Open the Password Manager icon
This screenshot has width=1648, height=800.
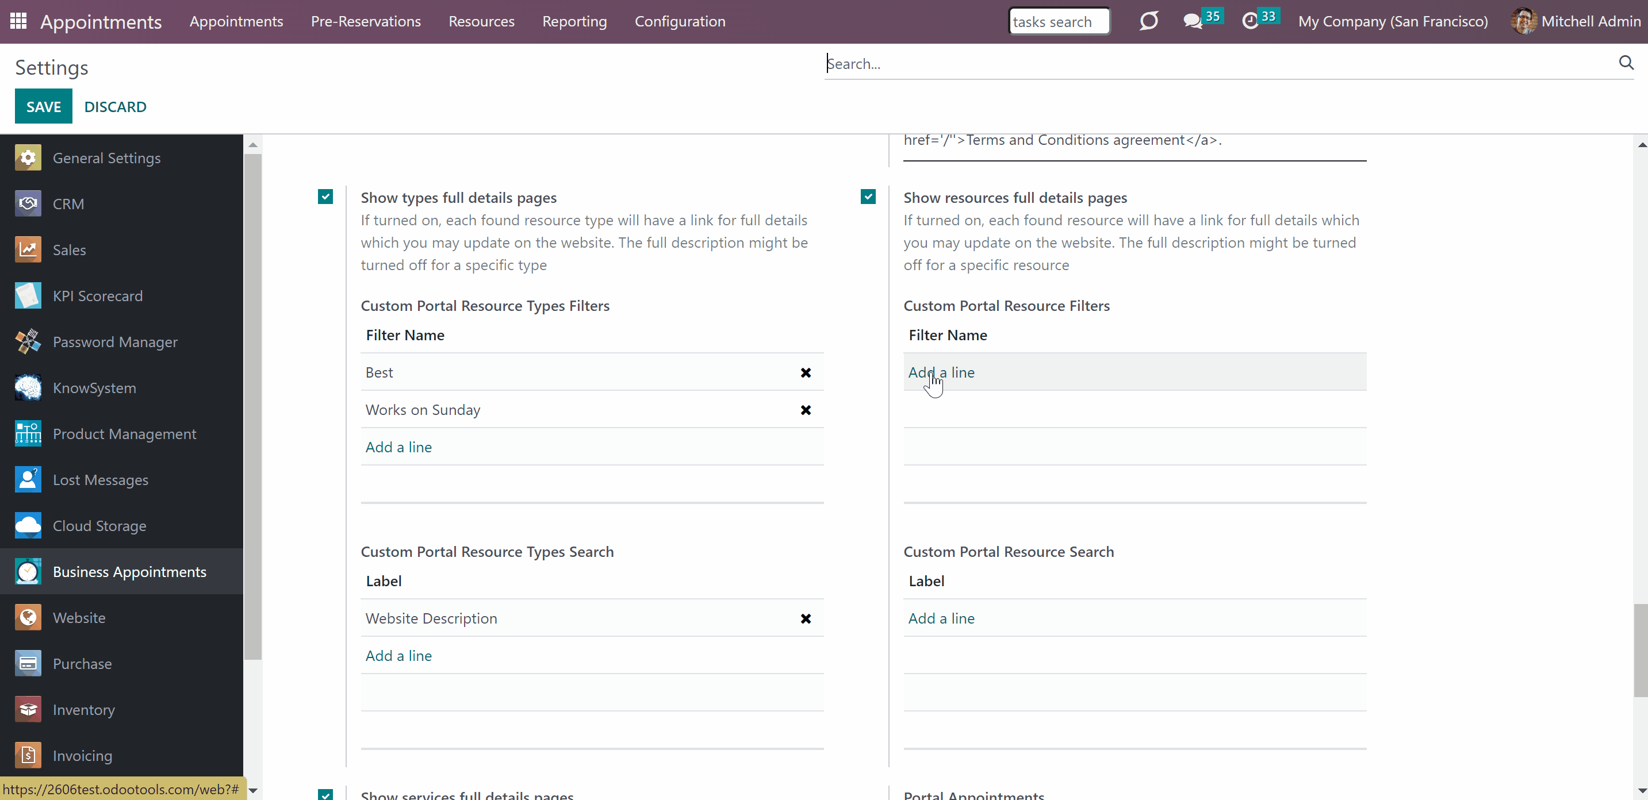(28, 342)
